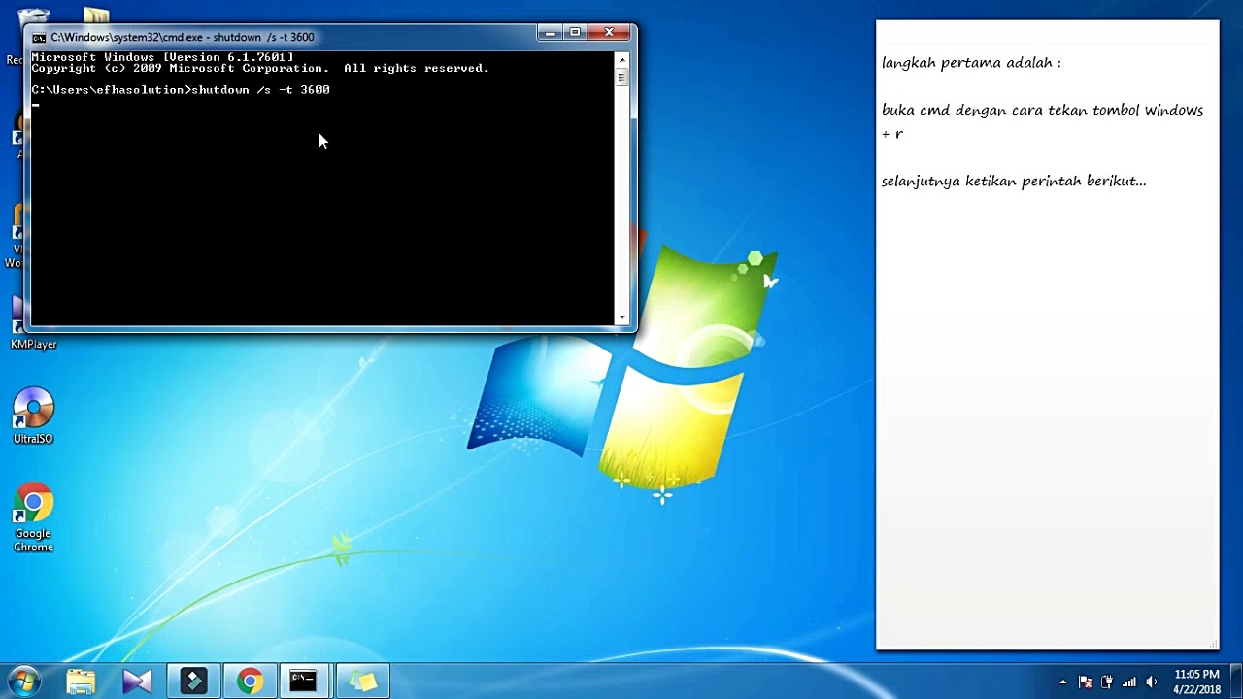Close the cmd.exe window
The width and height of the screenshot is (1243, 699).
tap(609, 33)
